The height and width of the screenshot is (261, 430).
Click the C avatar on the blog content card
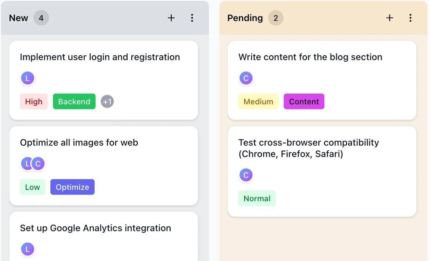click(x=246, y=78)
